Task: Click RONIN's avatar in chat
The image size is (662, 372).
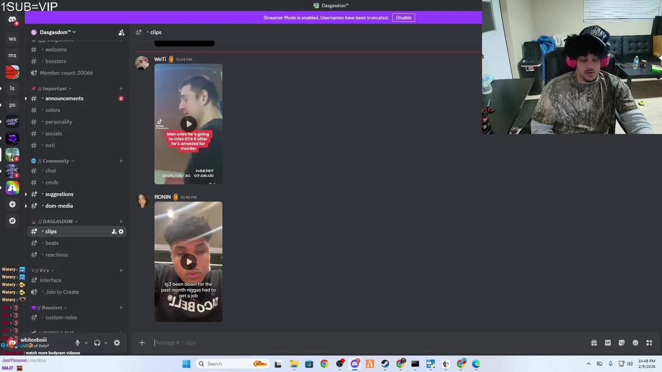Action: [x=142, y=200]
